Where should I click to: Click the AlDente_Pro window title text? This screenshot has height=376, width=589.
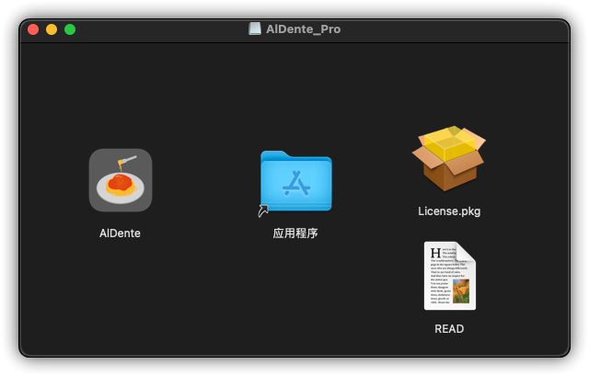click(x=303, y=28)
